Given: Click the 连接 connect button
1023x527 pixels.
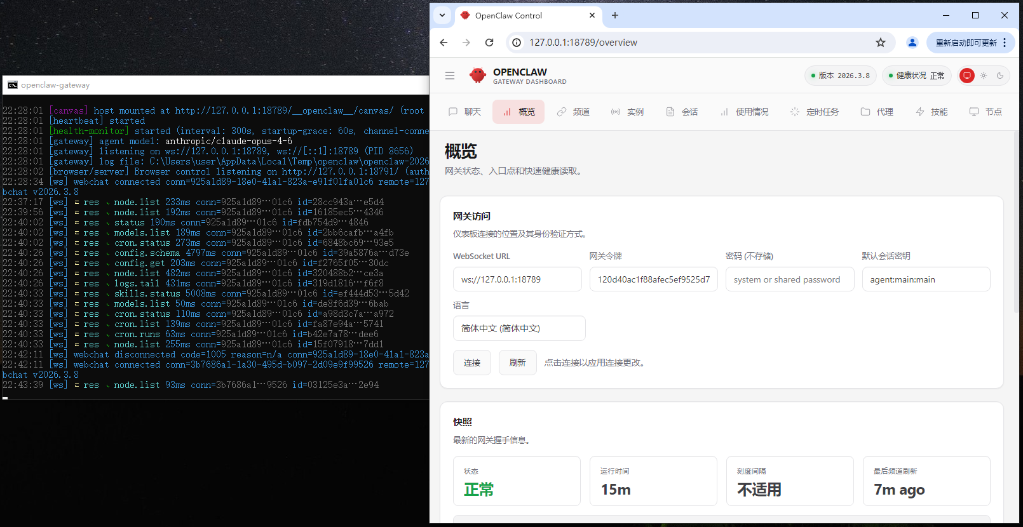Looking at the screenshot, I should click(x=472, y=363).
